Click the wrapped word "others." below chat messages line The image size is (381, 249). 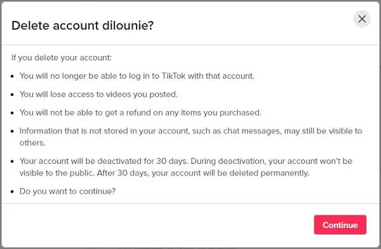pos(32,143)
